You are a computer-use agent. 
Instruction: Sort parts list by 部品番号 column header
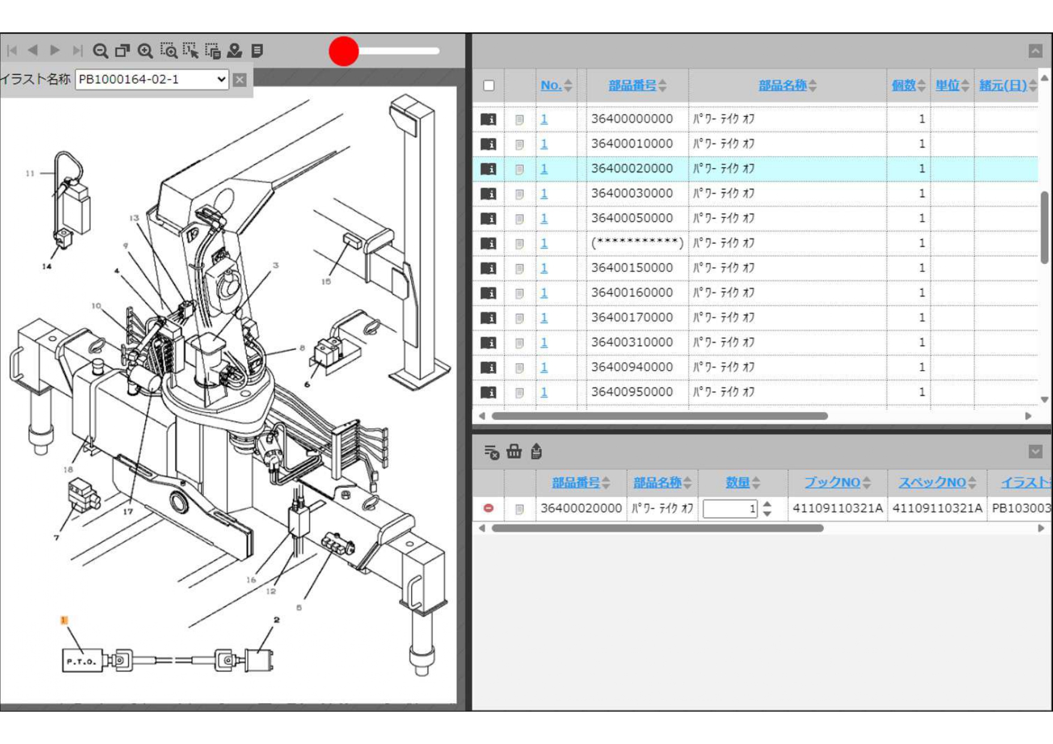(x=632, y=86)
